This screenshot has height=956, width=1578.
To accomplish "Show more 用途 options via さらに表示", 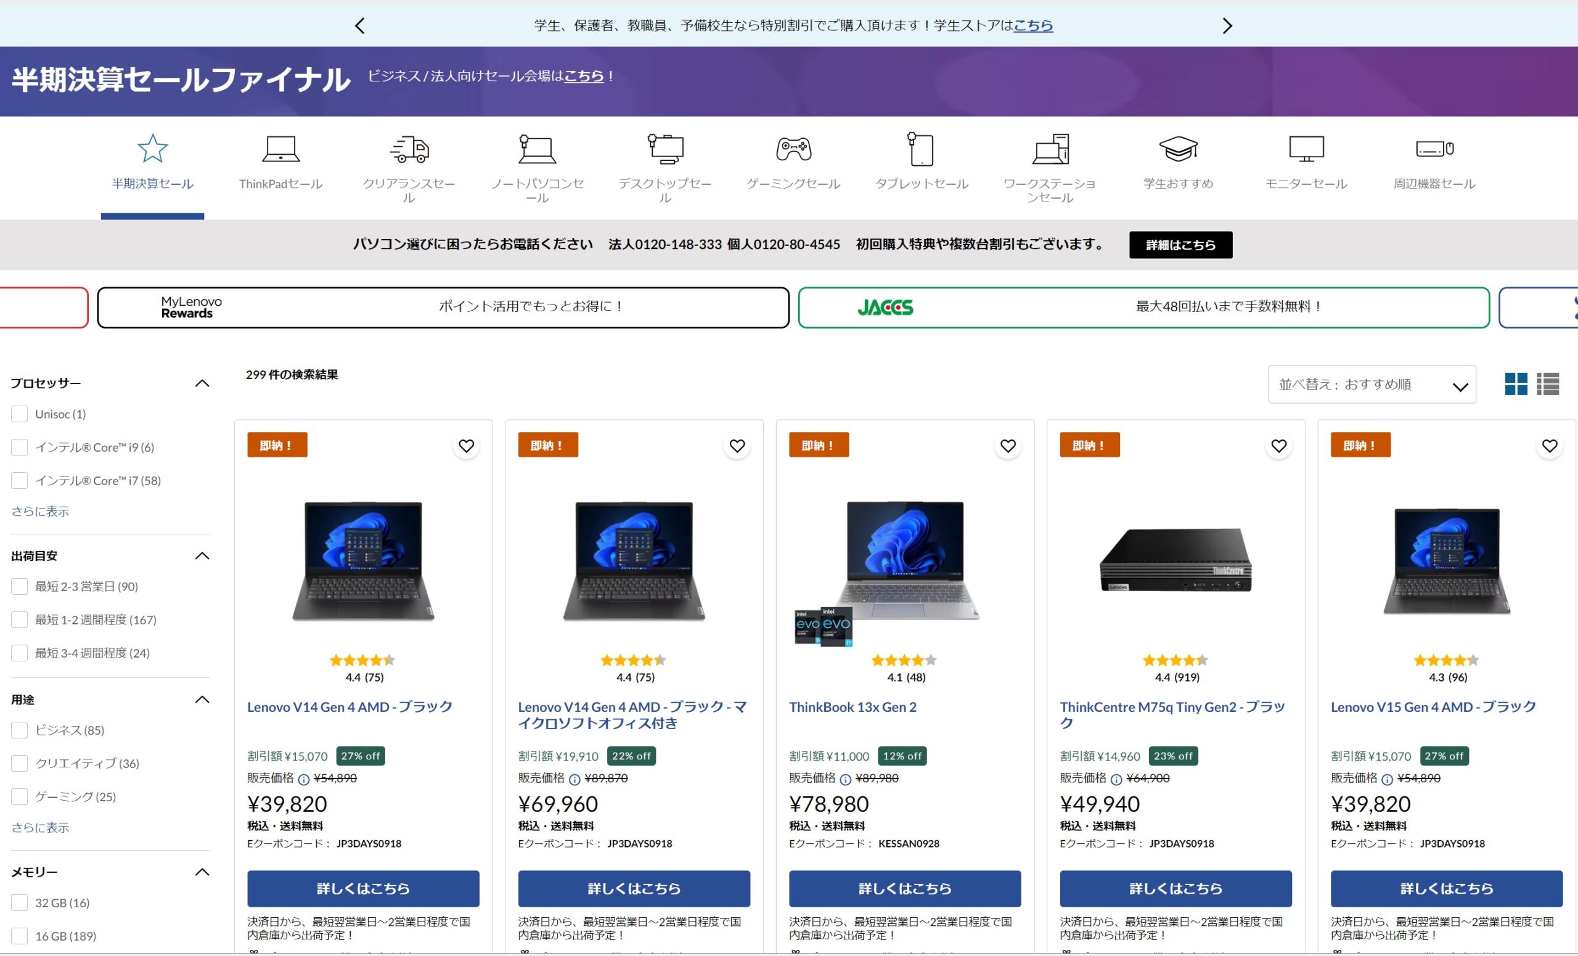I will [x=40, y=827].
